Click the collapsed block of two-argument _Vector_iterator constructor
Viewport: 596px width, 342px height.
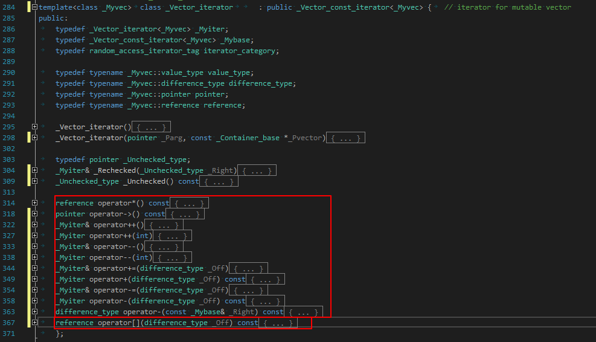click(x=345, y=138)
